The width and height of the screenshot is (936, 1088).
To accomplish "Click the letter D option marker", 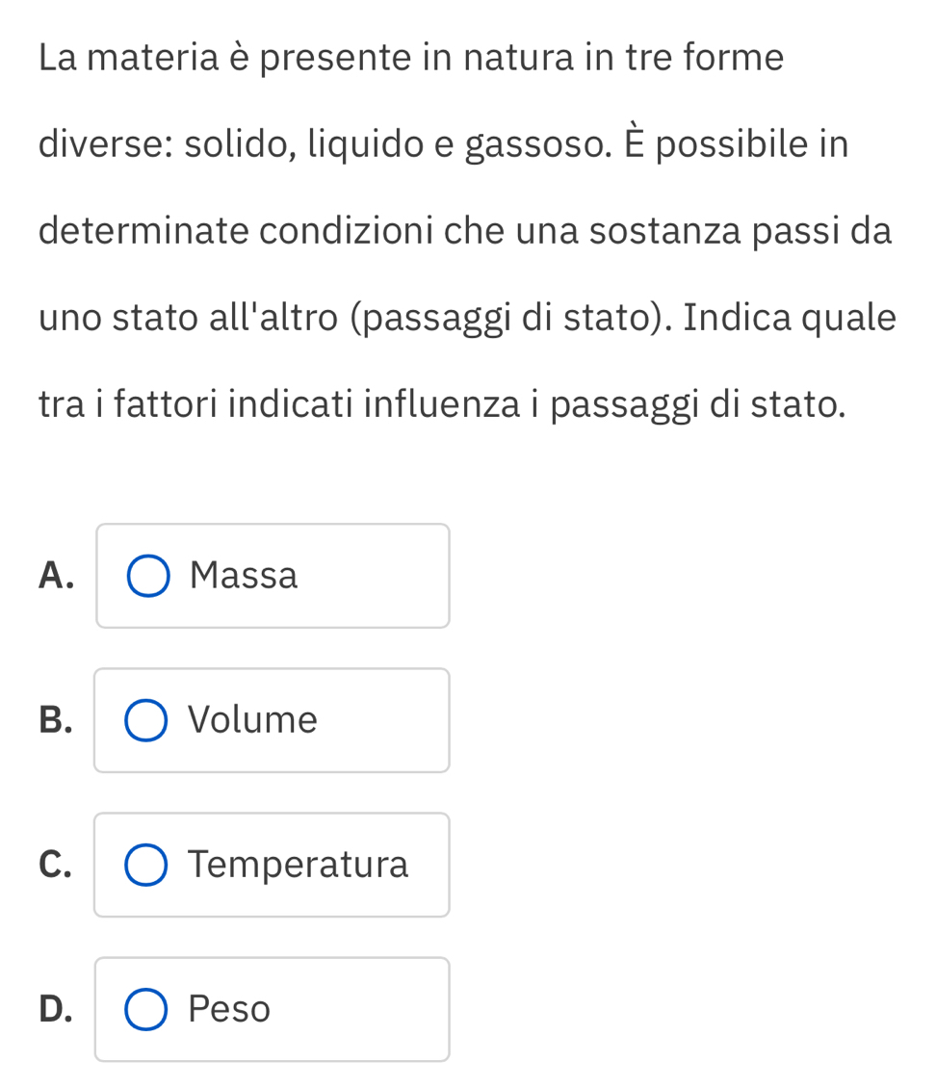I will click(56, 1009).
